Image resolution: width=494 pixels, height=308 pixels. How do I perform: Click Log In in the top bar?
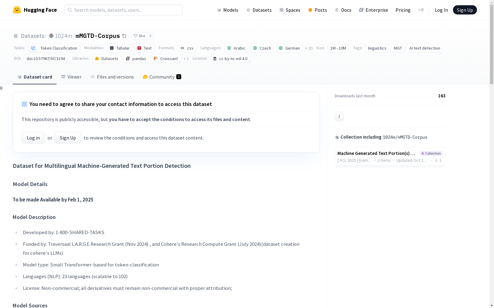pyautogui.click(x=441, y=10)
